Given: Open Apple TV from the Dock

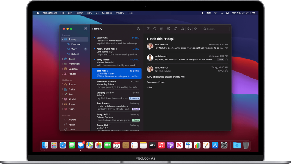Looking at the screenshot, I should pyautogui.click(x=152, y=145).
